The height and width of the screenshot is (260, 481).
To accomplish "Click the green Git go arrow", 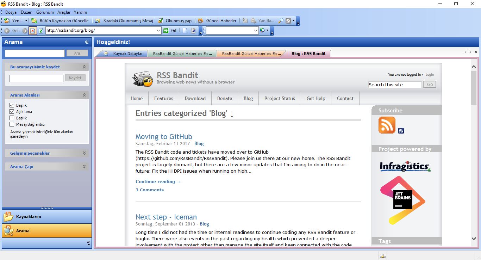I will click(x=166, y=31).
